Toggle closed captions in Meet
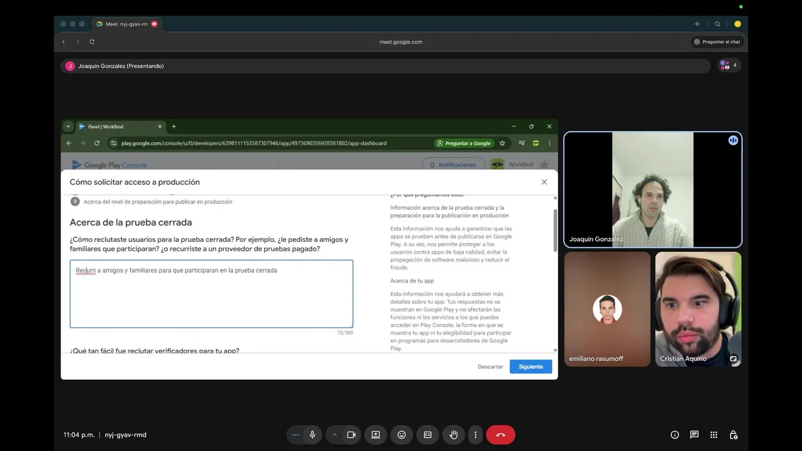This screenshot has width=802, height=451. 427,435
